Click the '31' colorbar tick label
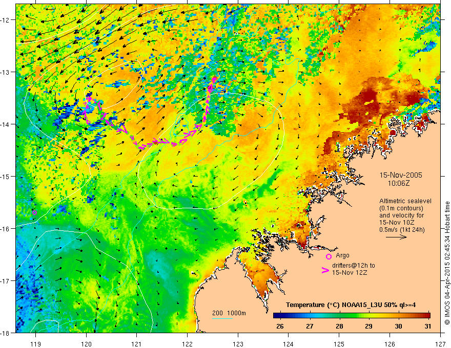The image size is (451, 348). 428,326
